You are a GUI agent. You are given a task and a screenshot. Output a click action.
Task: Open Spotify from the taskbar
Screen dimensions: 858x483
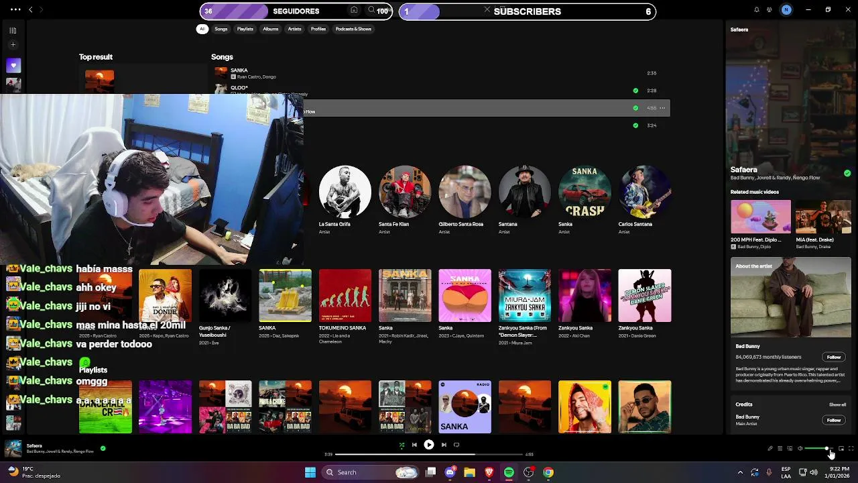pos(509,472)
